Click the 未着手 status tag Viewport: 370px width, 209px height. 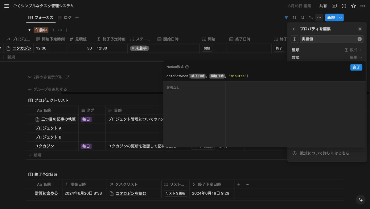(139, 48)
